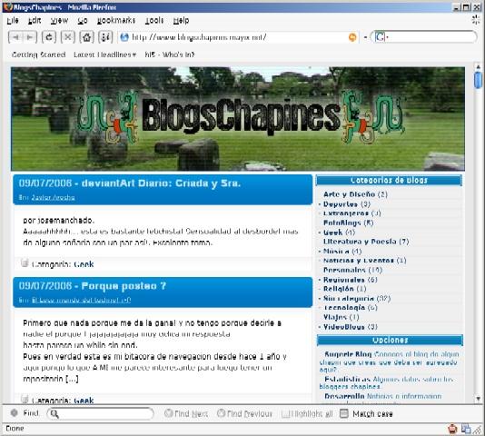Open the Tools menu
The image size is (485, 436).
click(x=154, y=20)
